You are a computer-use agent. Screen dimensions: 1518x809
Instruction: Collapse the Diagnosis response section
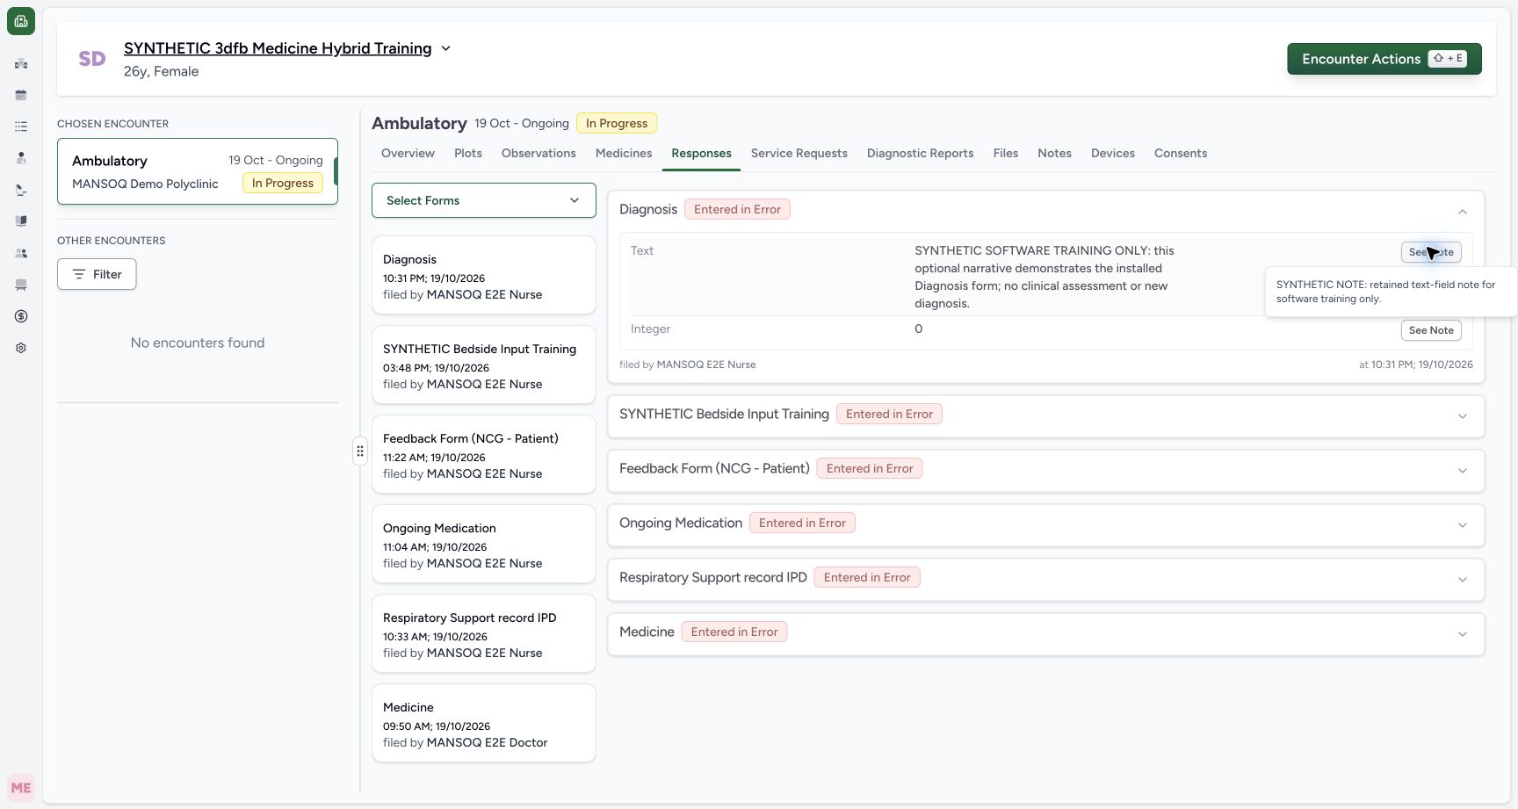click(1463, 211)
